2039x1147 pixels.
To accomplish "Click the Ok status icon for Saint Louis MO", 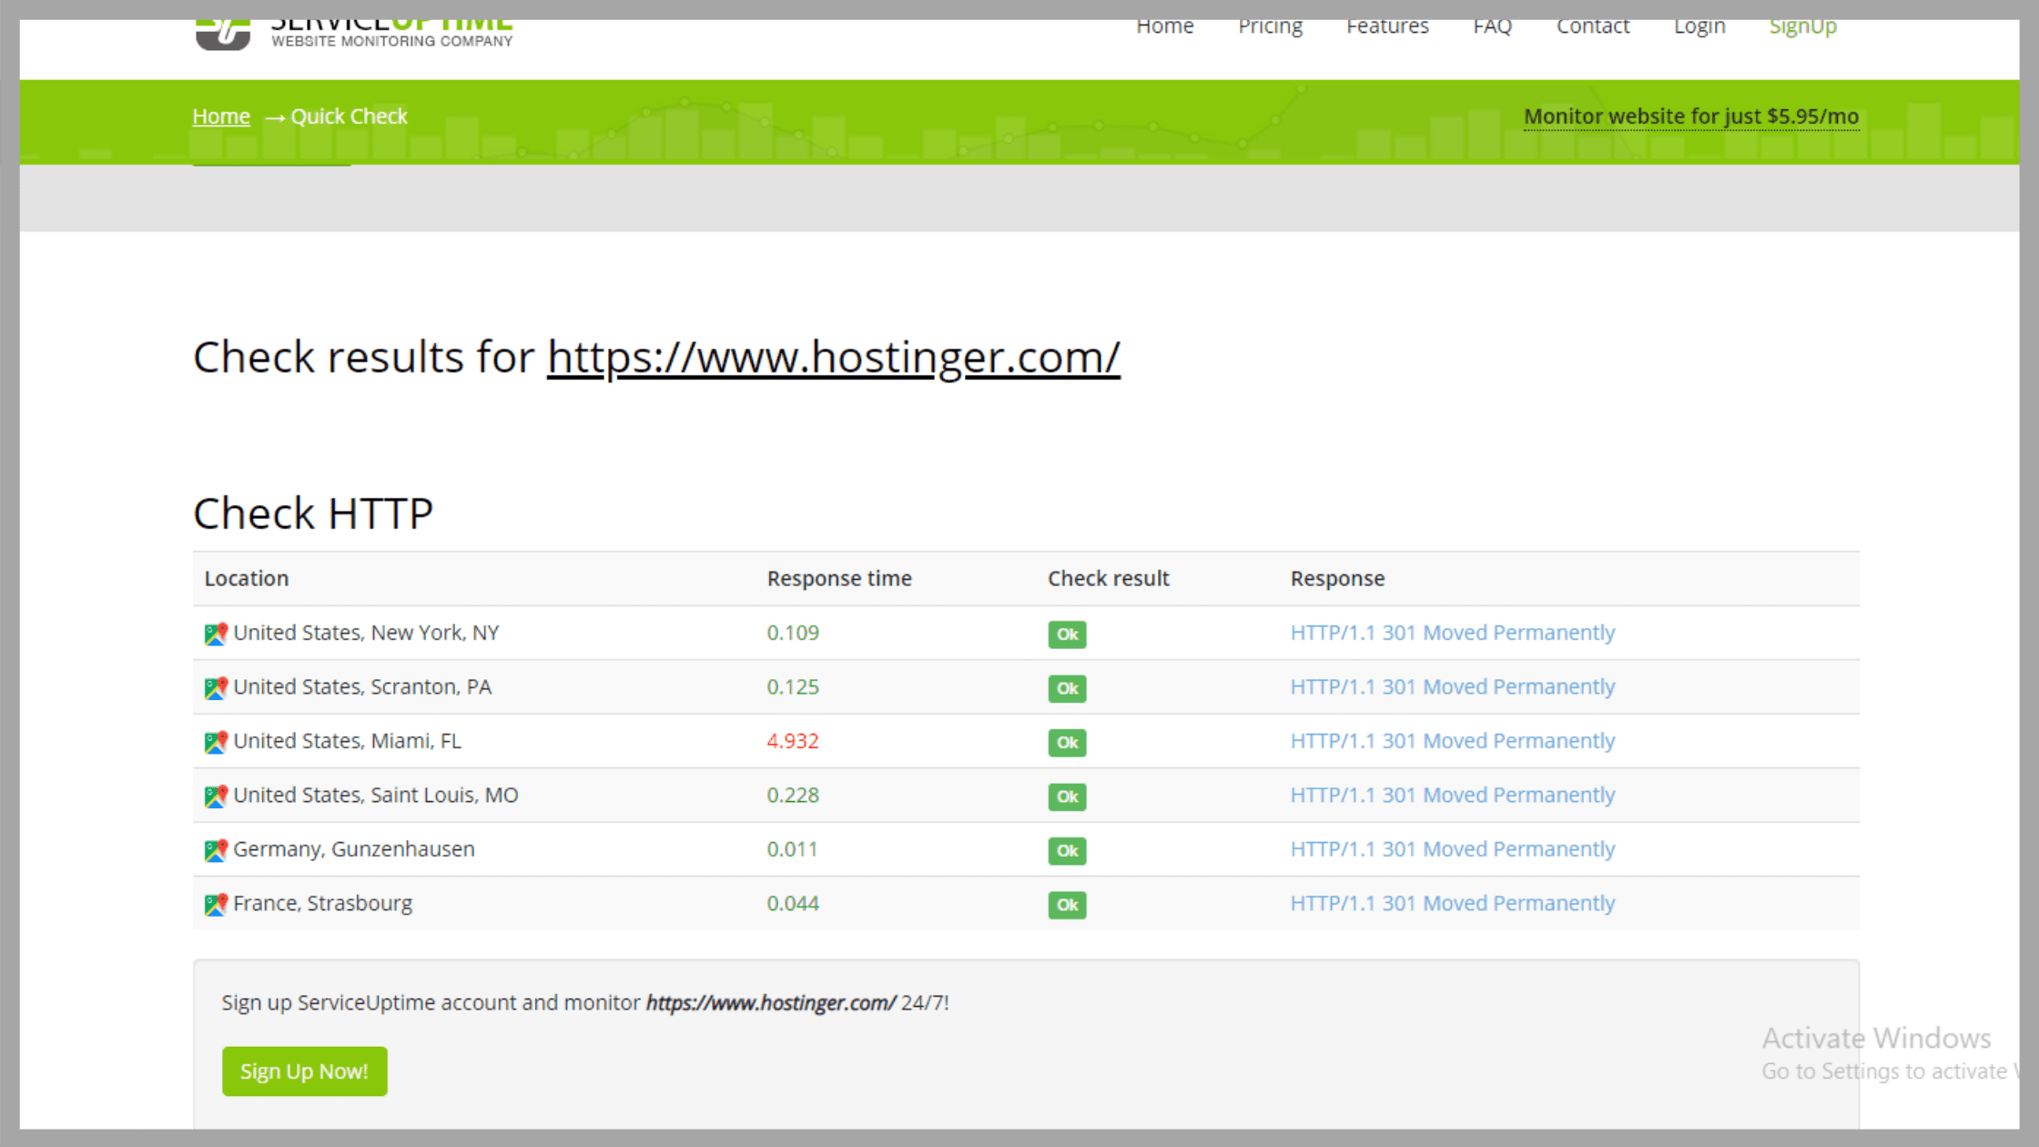I will click(1067, 796).
